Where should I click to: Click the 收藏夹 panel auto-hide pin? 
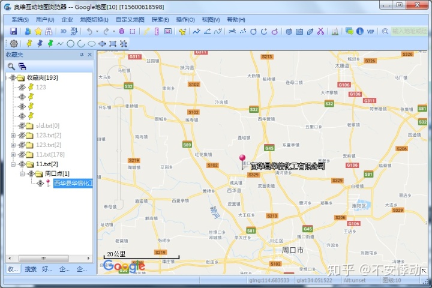click(x=82, y=55)
